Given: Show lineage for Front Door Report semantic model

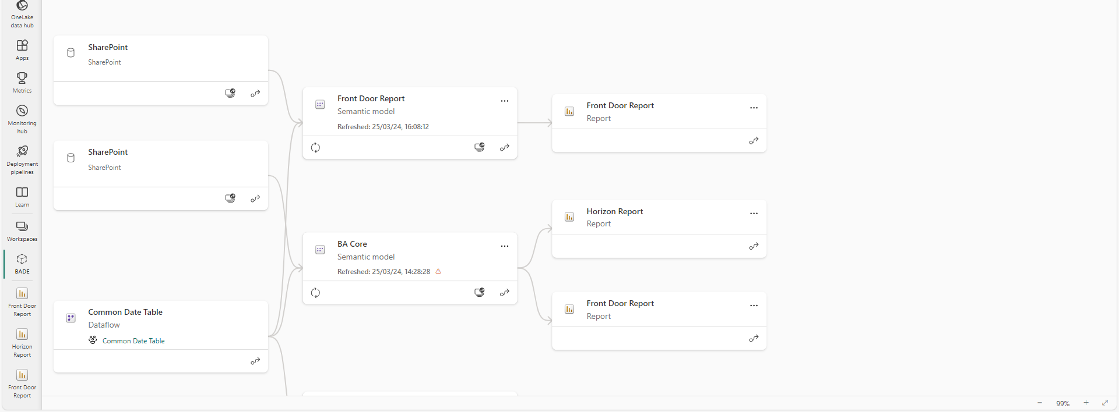Looking at the screenshot, I should [505, 148].
